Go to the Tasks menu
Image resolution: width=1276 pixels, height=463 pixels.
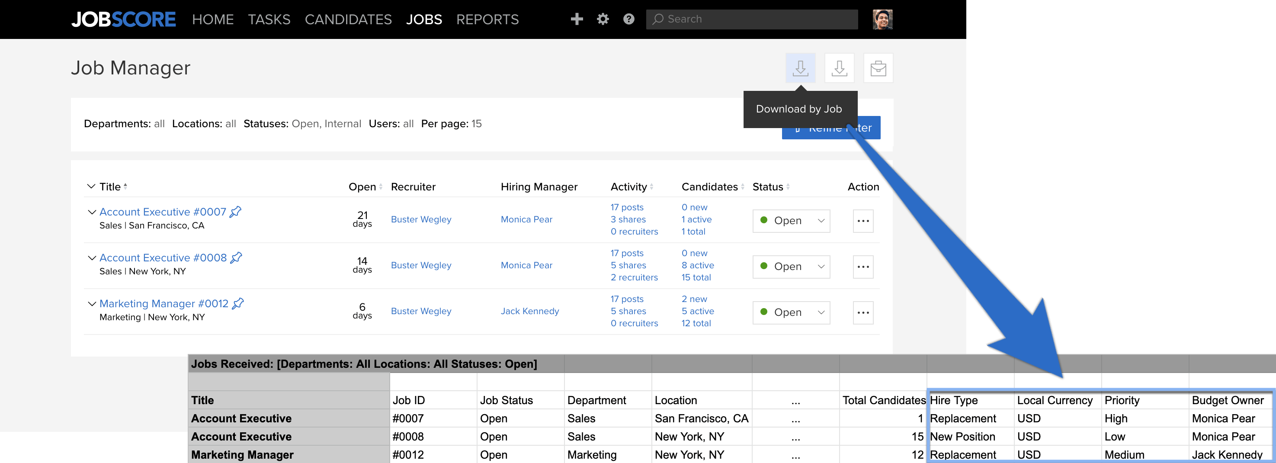point(269,19)
